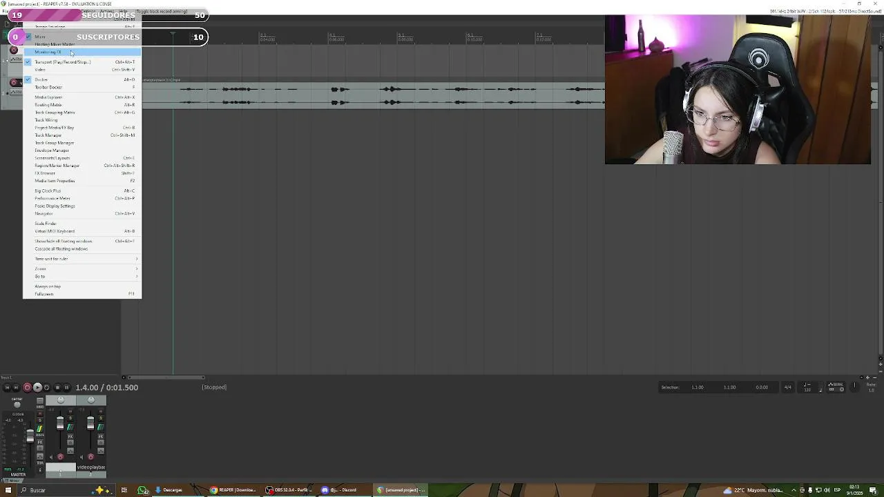Switch to Discord in the taskbar
This screenshot has width=884, height=497.
(x=343, y=490)
